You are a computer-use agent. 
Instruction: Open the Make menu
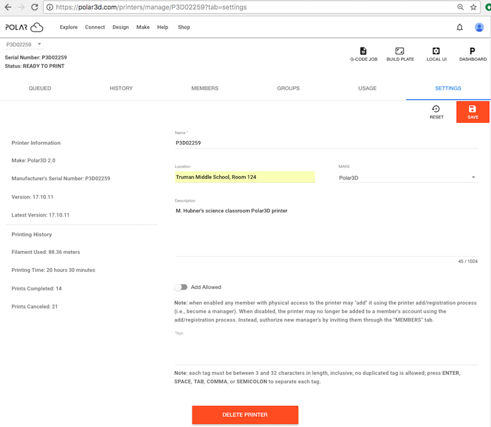click(143, 27)
